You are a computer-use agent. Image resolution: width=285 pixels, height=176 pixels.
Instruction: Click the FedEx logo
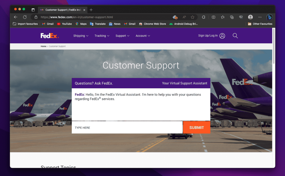[50, 36]
